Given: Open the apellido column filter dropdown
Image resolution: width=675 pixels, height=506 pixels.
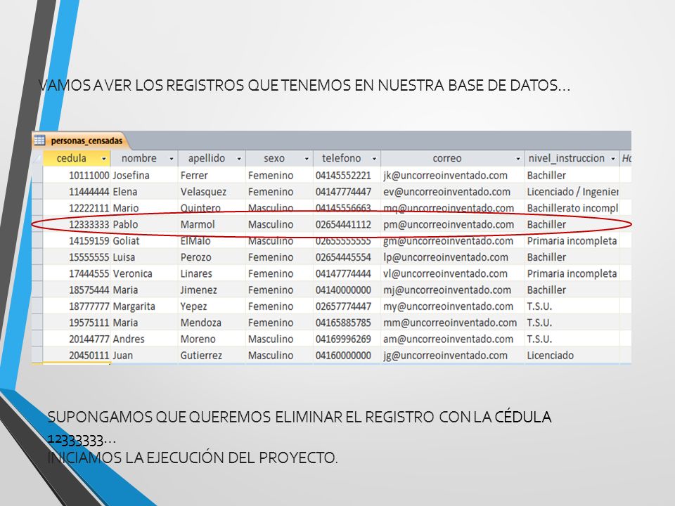Looking at the screenshot, I should pos(239,159).
